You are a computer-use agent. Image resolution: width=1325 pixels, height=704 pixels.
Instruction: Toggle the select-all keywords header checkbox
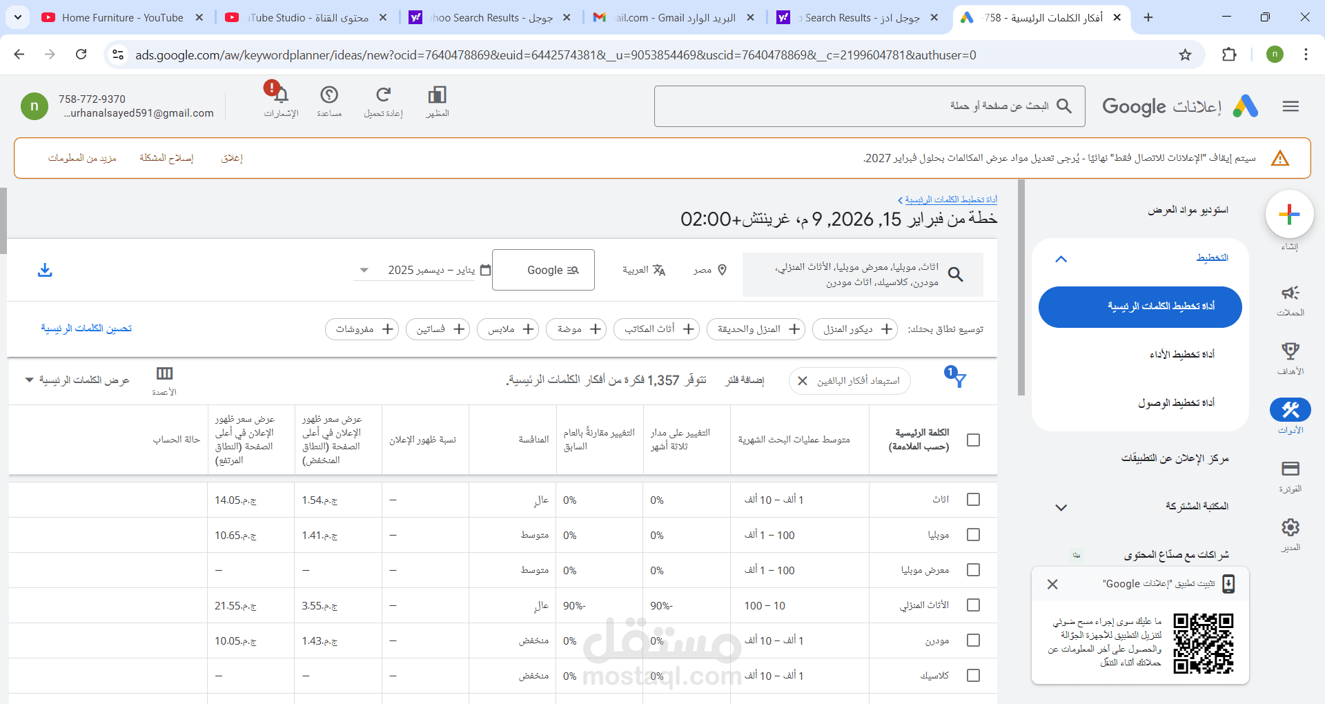pyautogui.click(x=973, y=440)
